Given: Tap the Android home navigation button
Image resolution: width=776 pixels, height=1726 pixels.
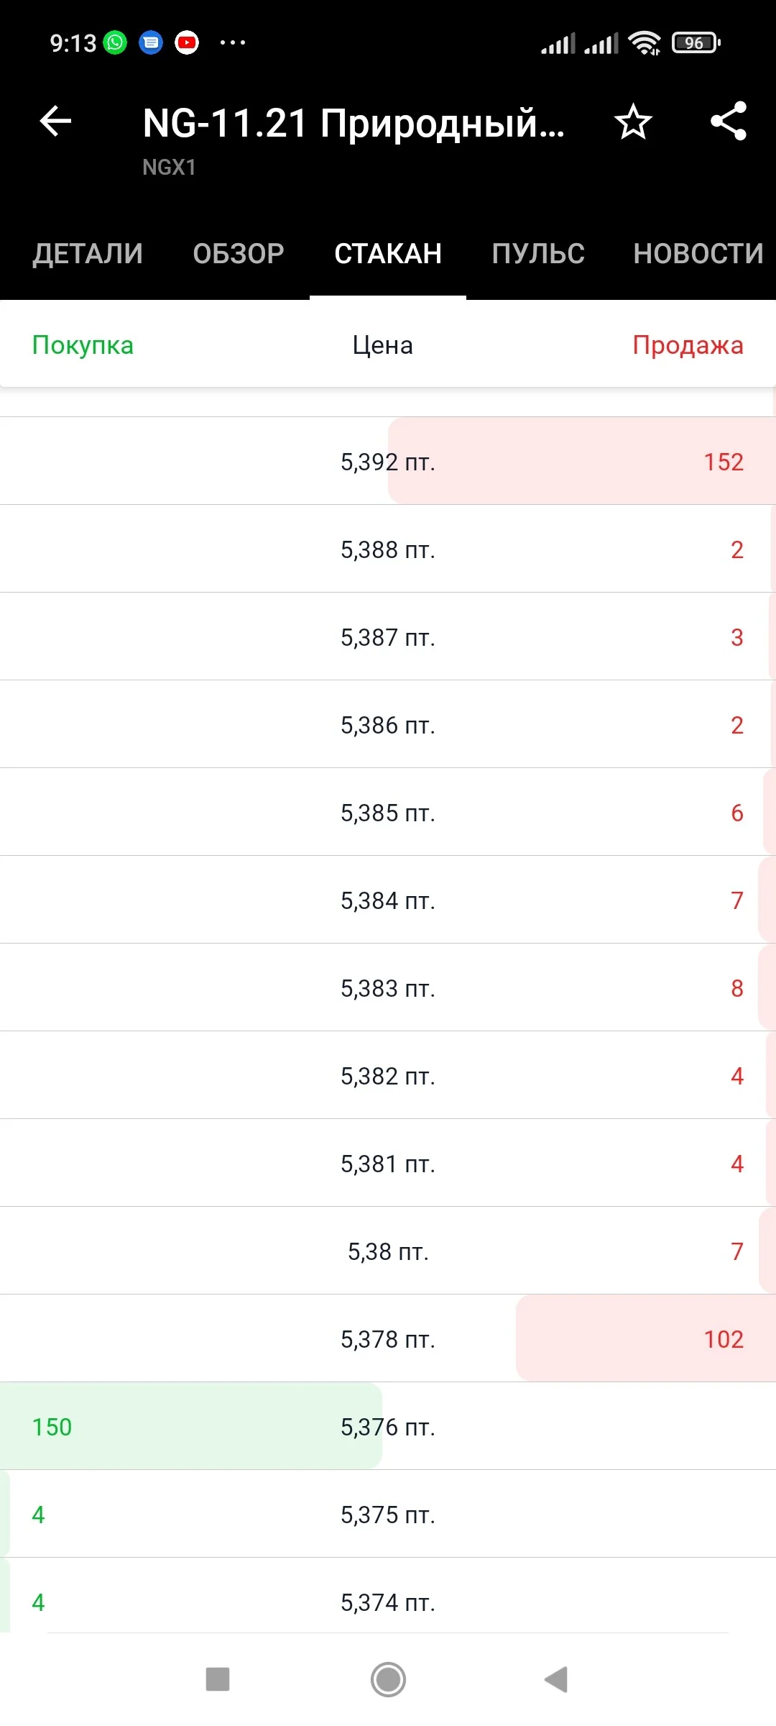Looking at the screenshot, I should pyautogui.click(x=388, y=1679).
